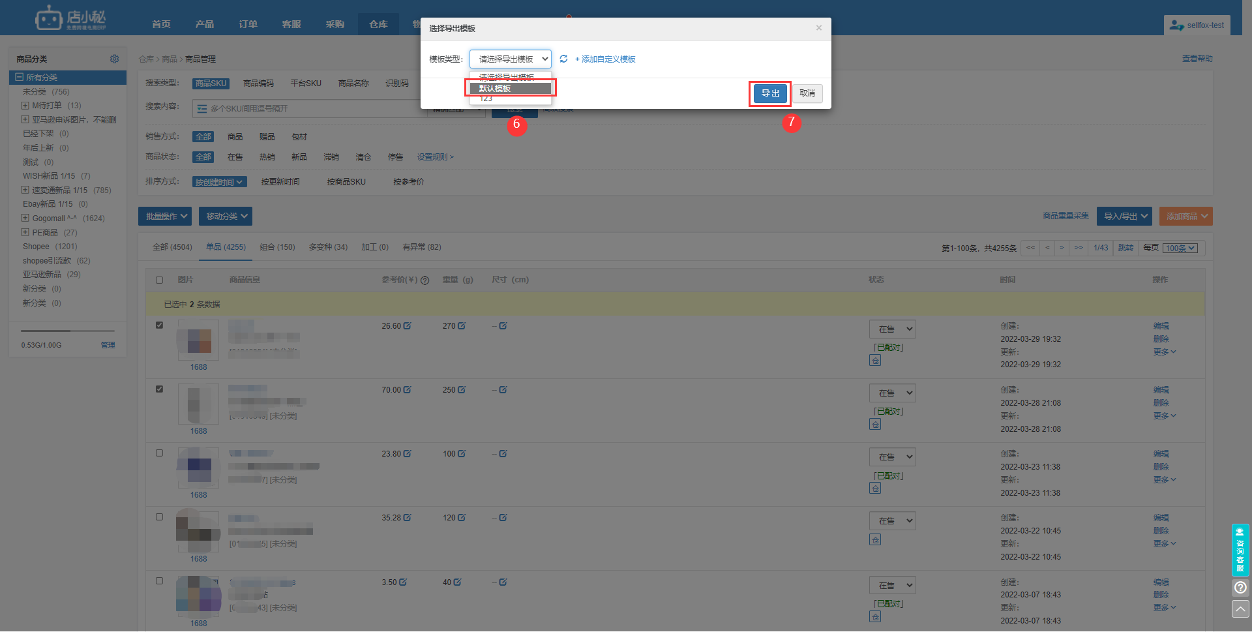The height and width of the screenshot is (632, 1252).
Task: Open the 添加商品 dropdown
Action: coord(1186,216)
